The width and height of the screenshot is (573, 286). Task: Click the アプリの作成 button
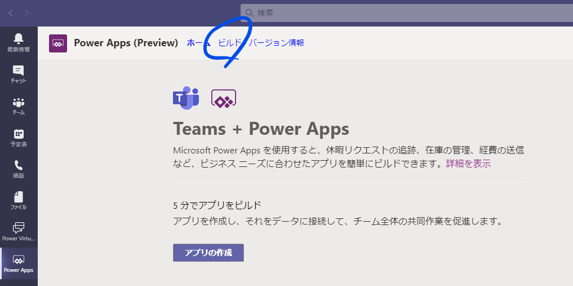(x=208, y=253)
